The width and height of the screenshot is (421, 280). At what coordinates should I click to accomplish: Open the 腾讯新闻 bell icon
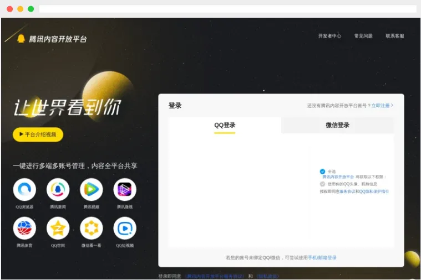(x=58, y=189)
